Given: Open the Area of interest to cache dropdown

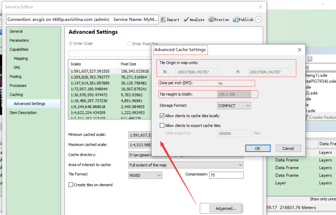Looking at the screenshot, I should (x=186, y=165).
